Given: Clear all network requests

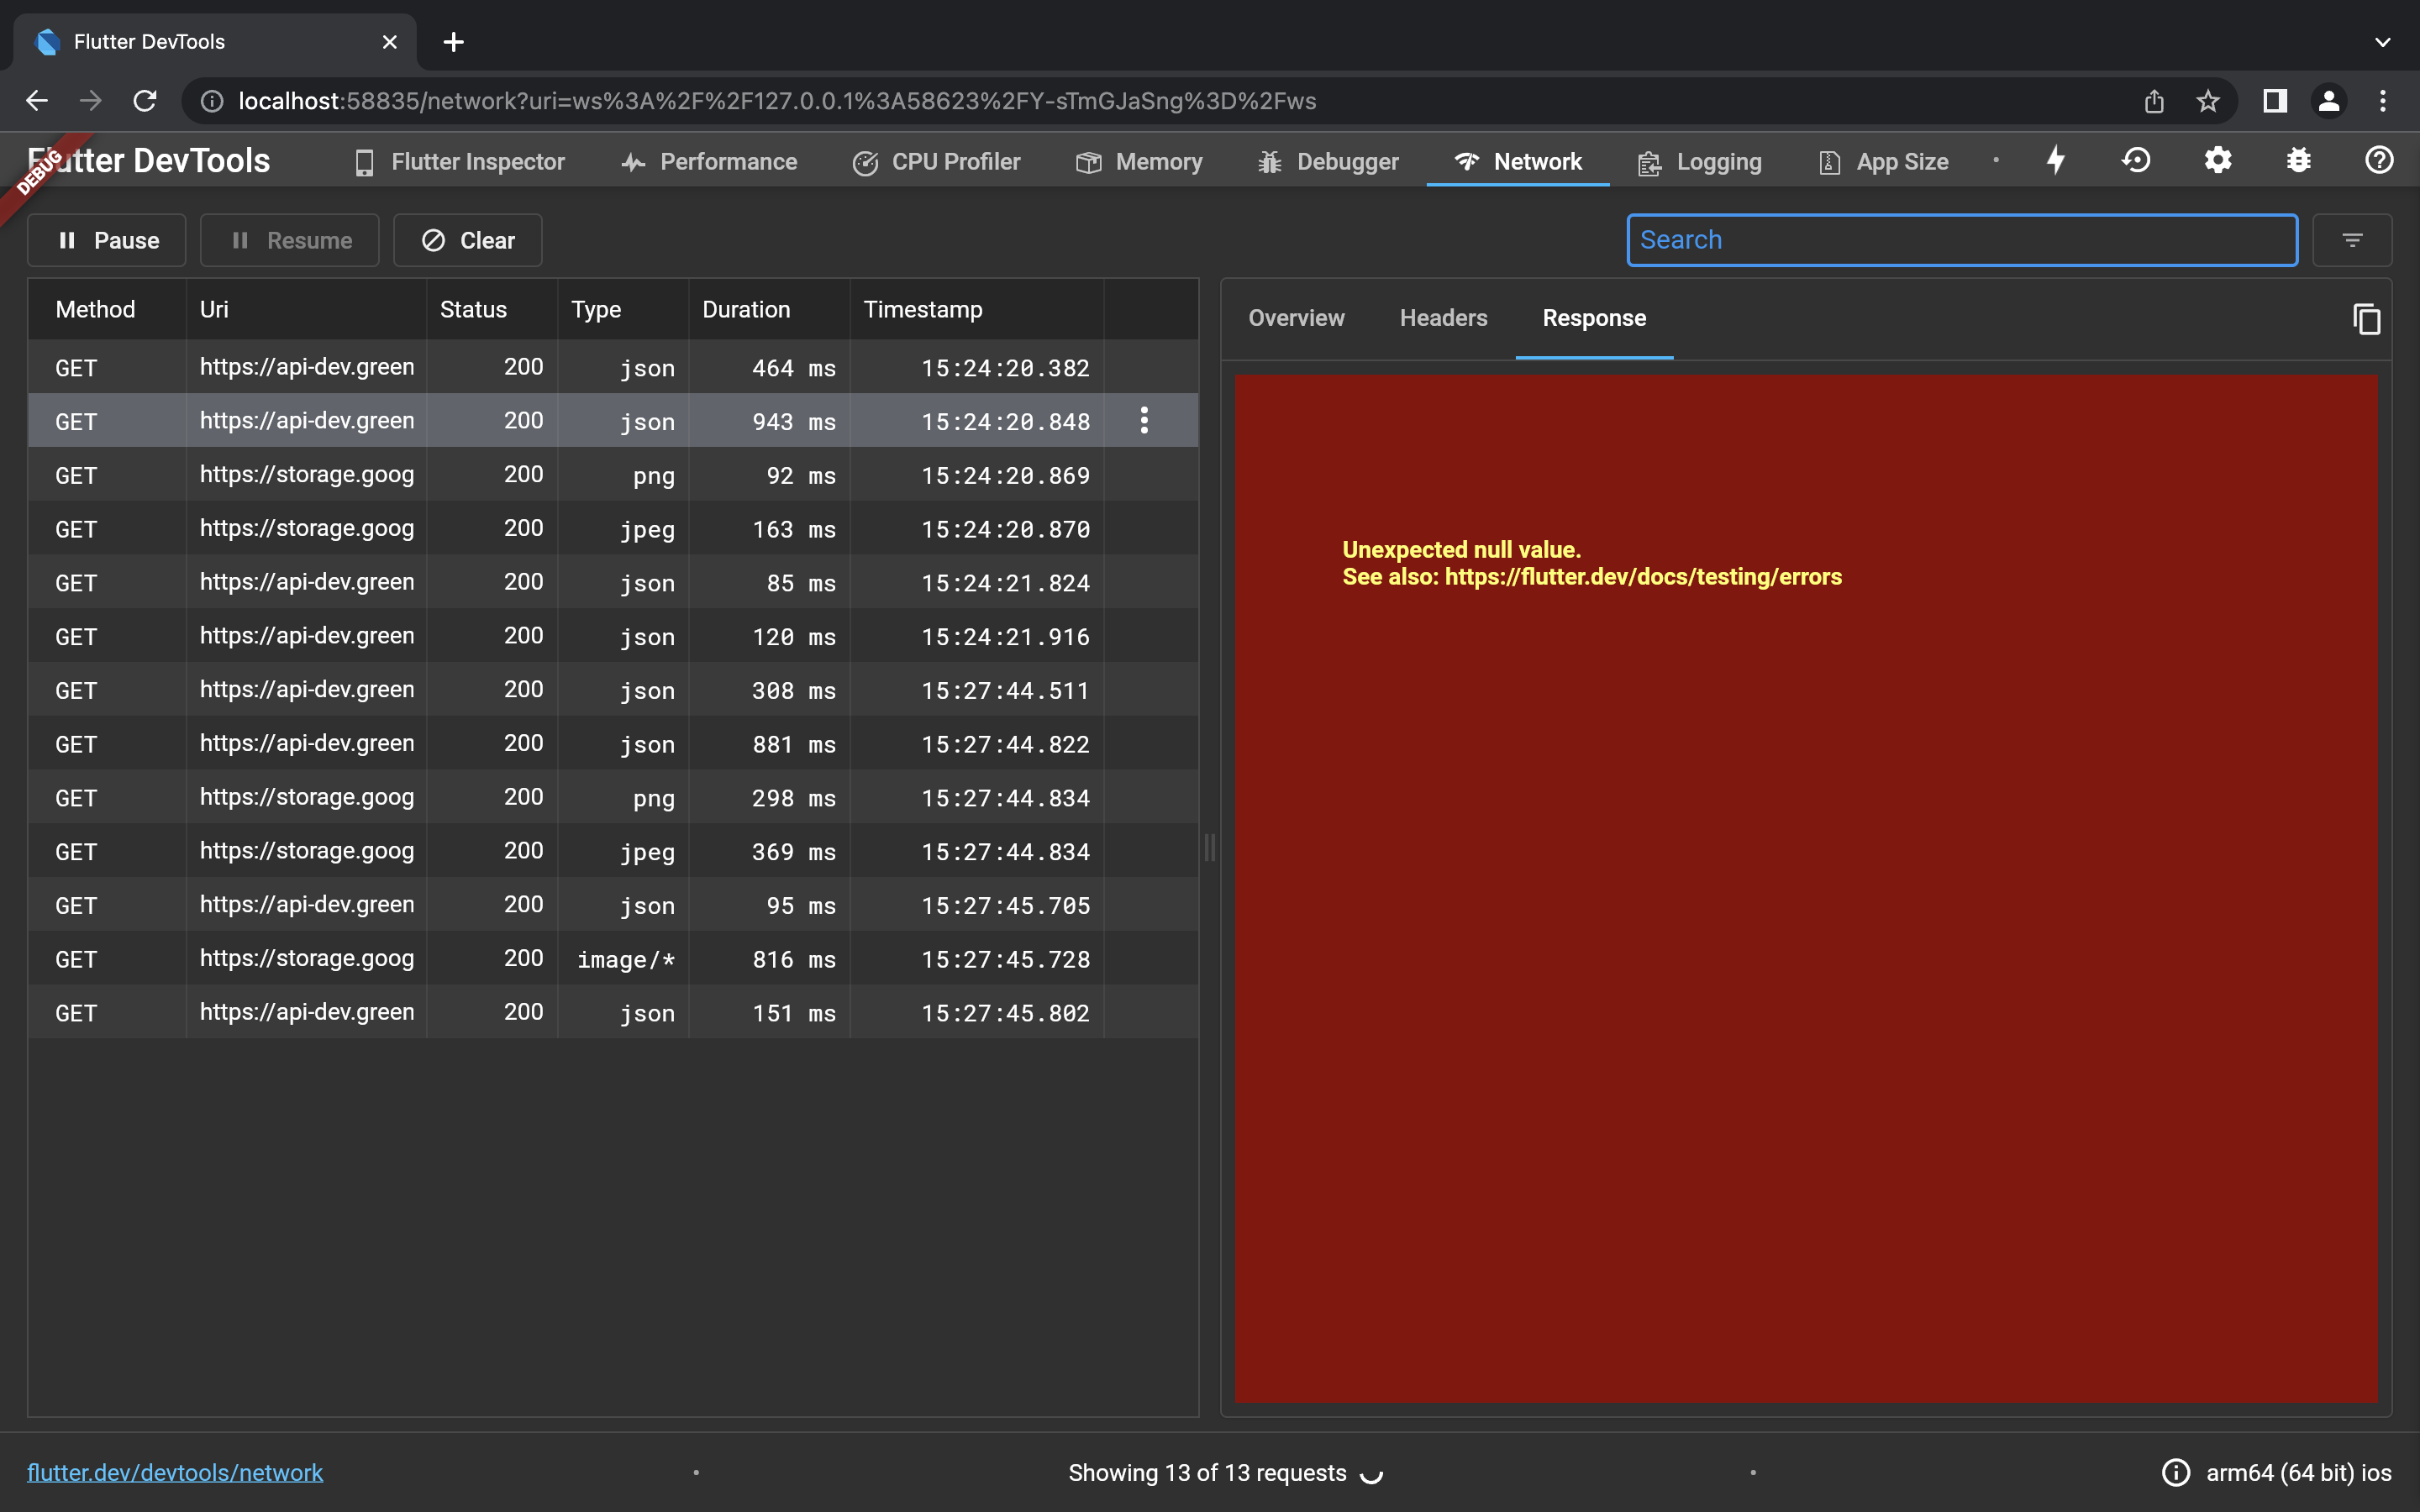Looking at the screenshot, I should tap(467, 240).
